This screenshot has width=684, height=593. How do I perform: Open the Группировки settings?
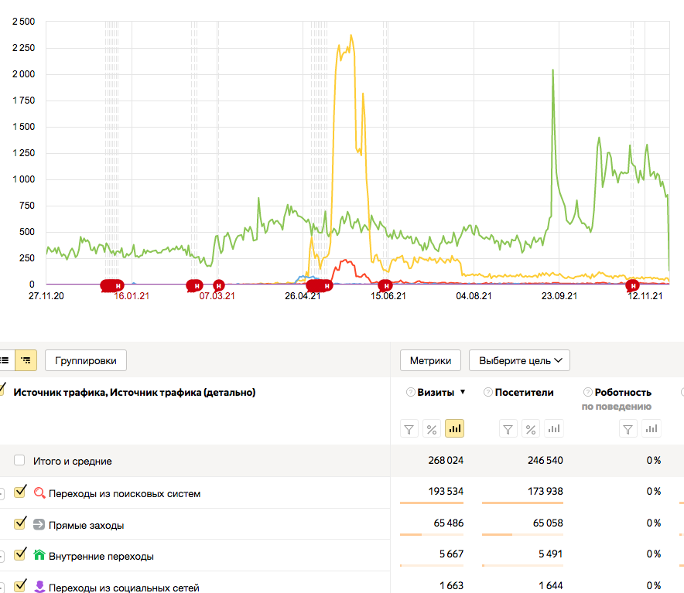[86, 360]
